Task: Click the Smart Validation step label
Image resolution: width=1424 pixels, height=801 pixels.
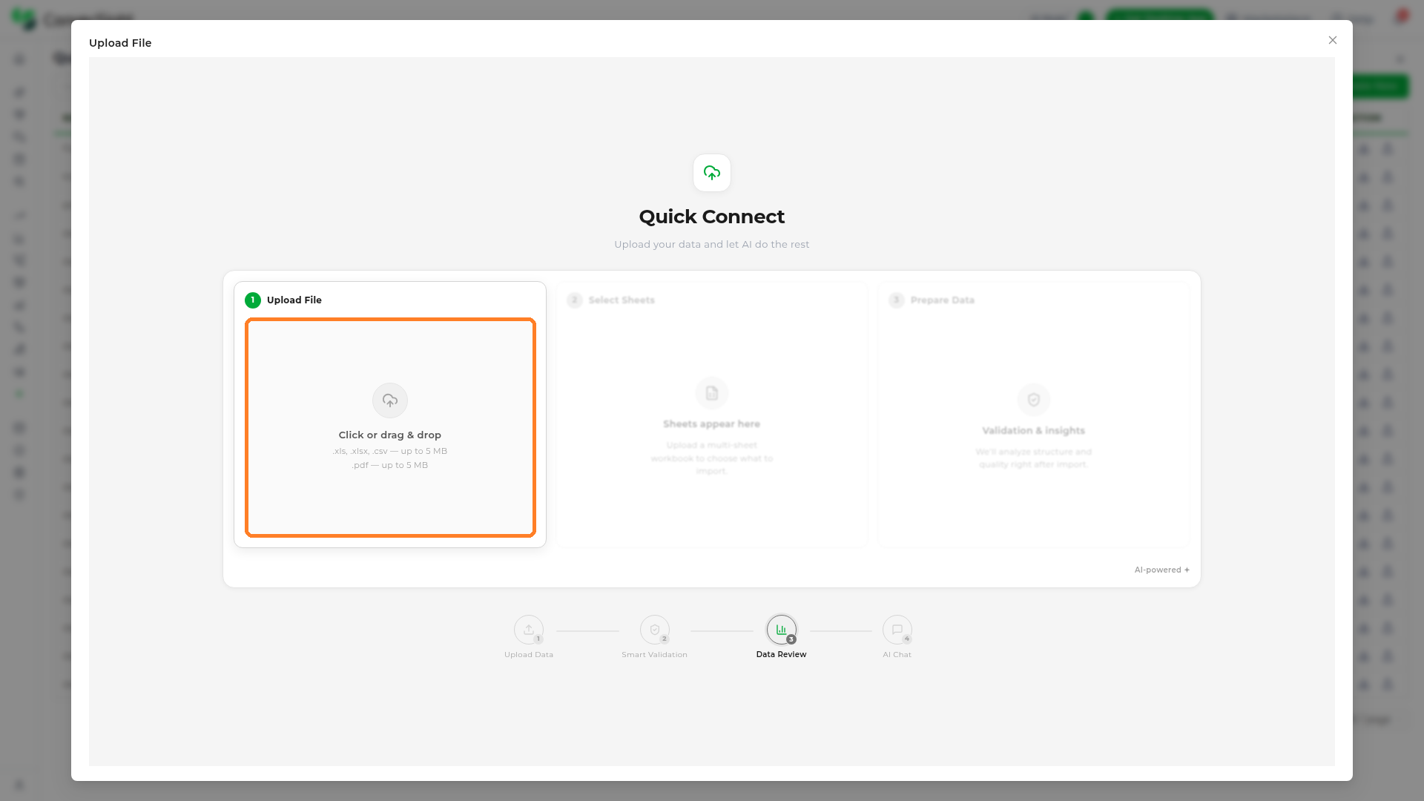Action: pos(655,654)
